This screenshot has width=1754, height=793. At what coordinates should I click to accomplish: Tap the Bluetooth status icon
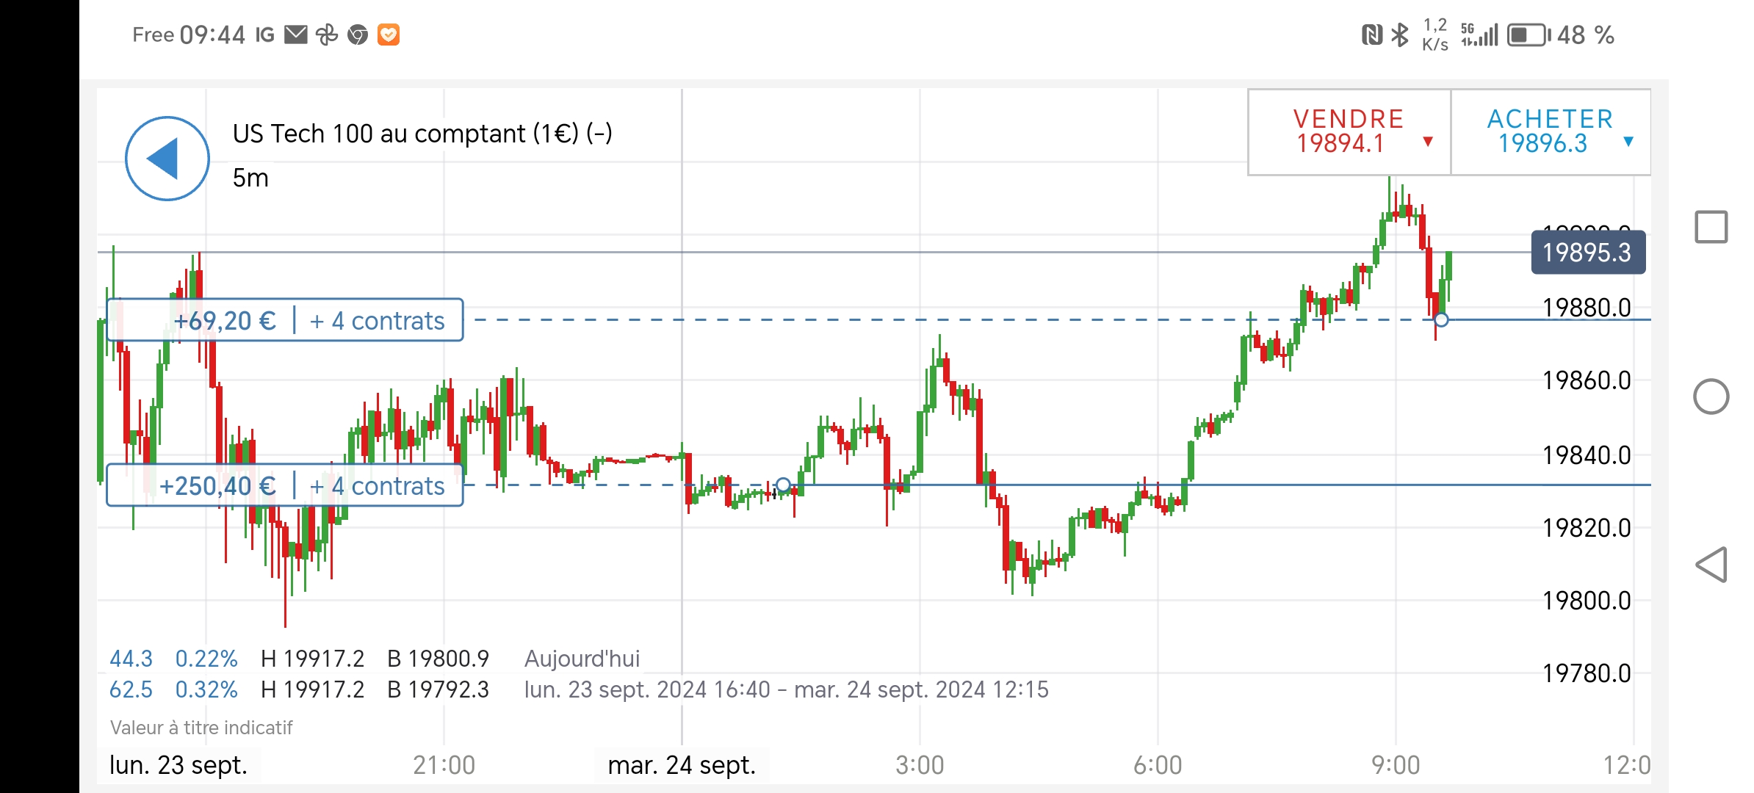[1400, 35]
